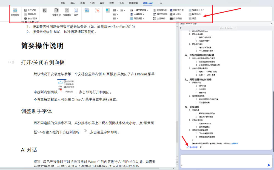Click 会议纪要 in the OfficeAI ribbon
The image size is (274, 170).
(30, 10)
